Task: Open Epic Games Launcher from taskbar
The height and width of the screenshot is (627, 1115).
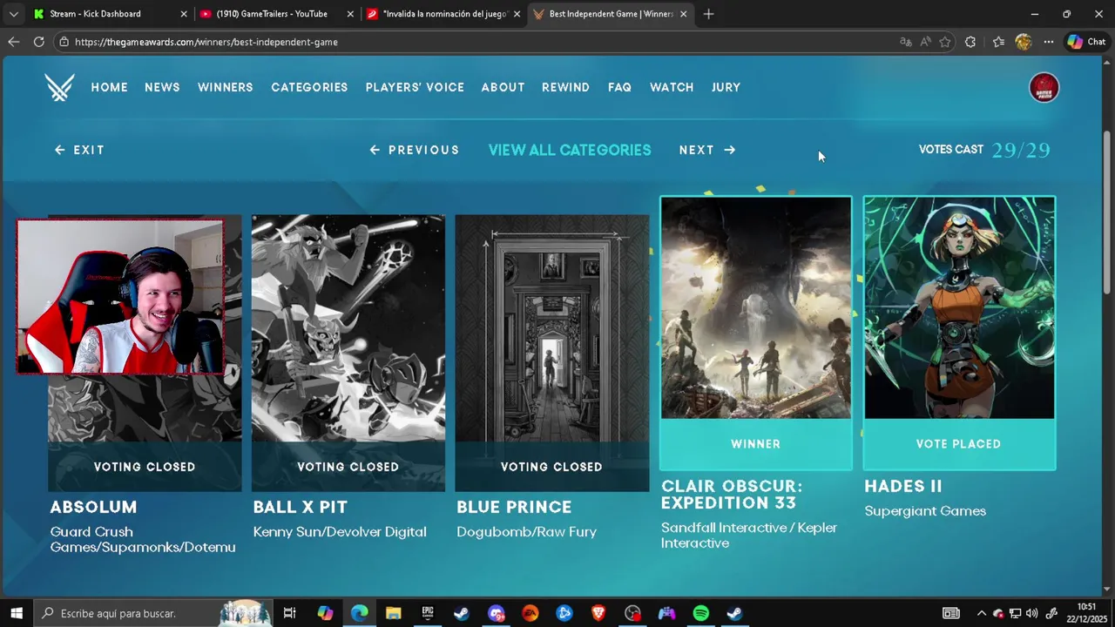Action: pos(428,613)
